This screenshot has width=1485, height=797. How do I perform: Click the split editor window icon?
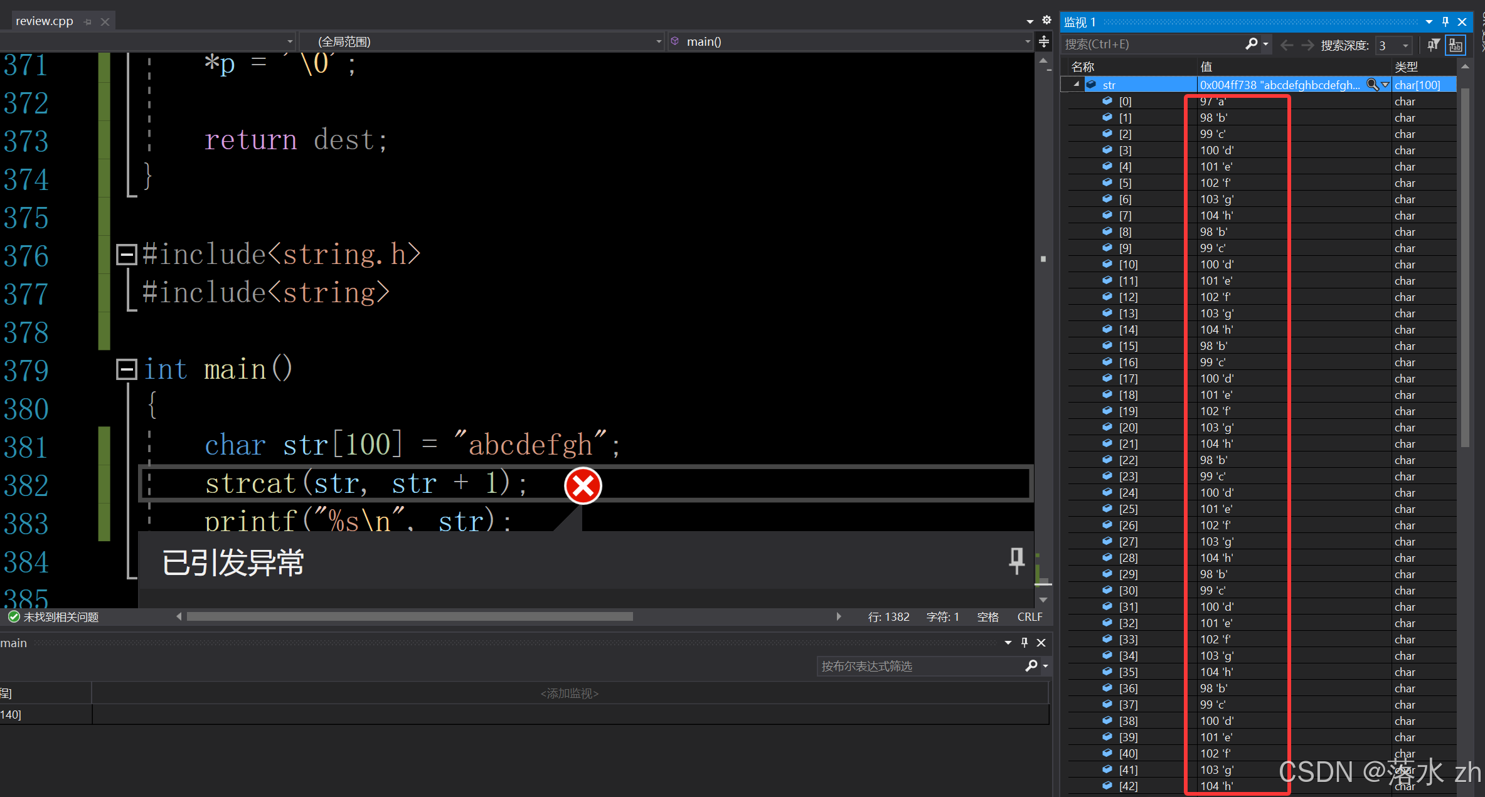(1044, 42)
